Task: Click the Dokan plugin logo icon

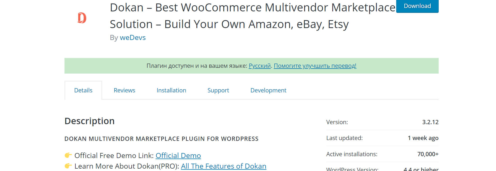Action: [x=82, y=18]
